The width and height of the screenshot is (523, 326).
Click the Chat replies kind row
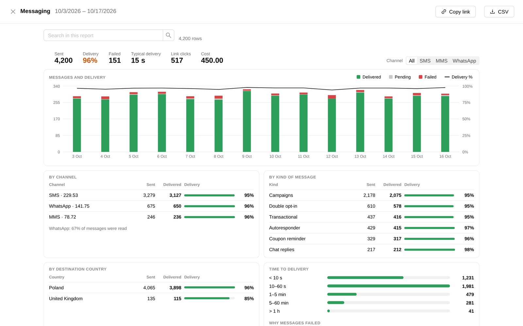point(371,249)
